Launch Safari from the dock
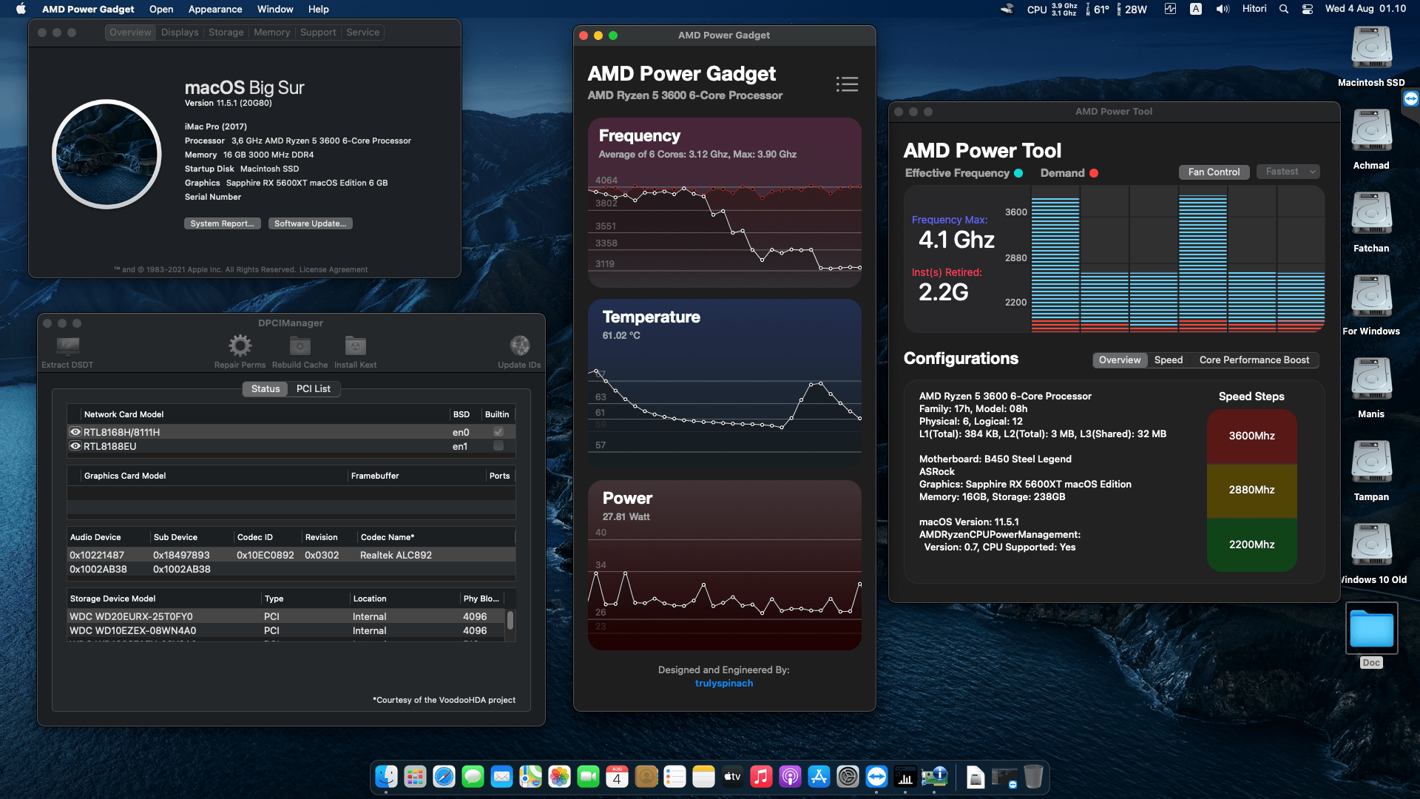The image size is (1420, 799). (444, 776)
